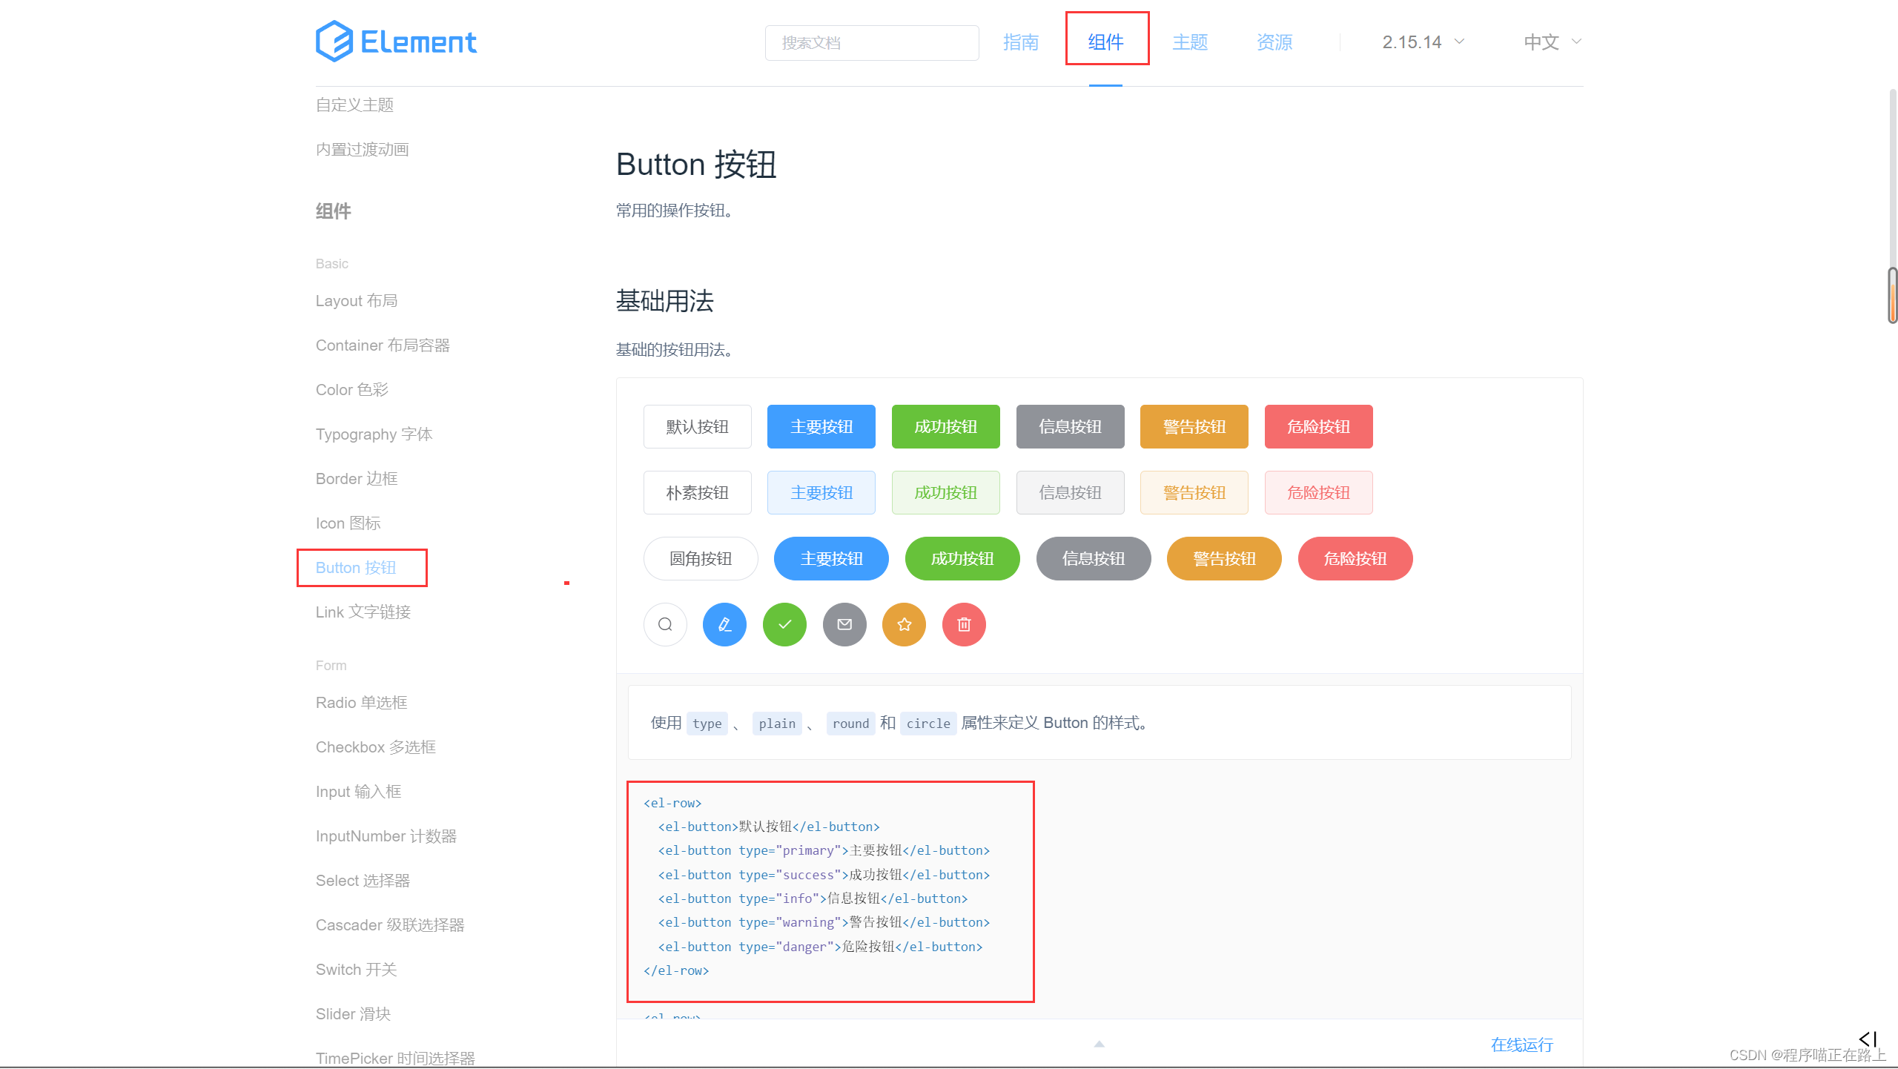The width and height of the screenshot is (1898, 1069).
Task: Click the 圆角按钮 round button
Action: (701, 558)
